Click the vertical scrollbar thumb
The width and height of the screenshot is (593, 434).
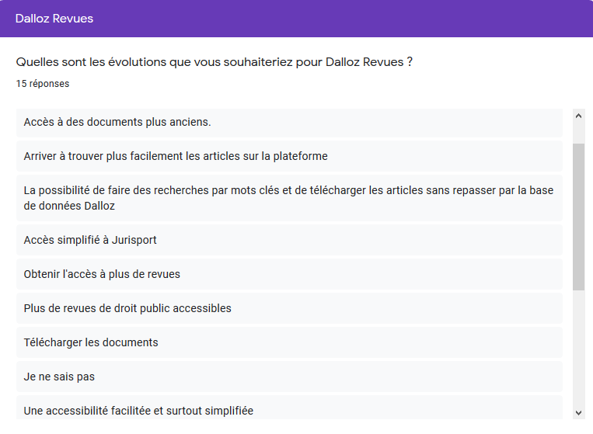click(x=578, y=216)
